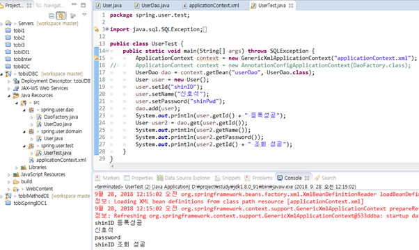The image size is (419, 250).
Task: Click the Collapse All icon in Project Explorer
Action: coord(52,16)
